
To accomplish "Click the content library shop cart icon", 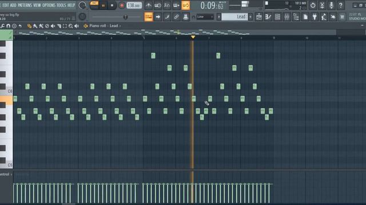I will coord(342,17).
